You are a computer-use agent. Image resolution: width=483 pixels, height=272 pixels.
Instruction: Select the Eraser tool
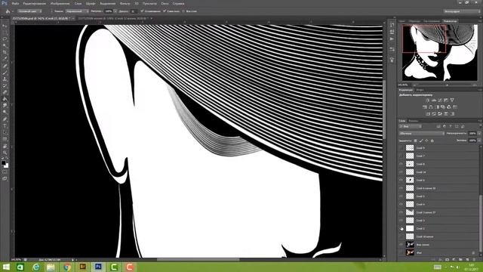click(x=5, y=92)
